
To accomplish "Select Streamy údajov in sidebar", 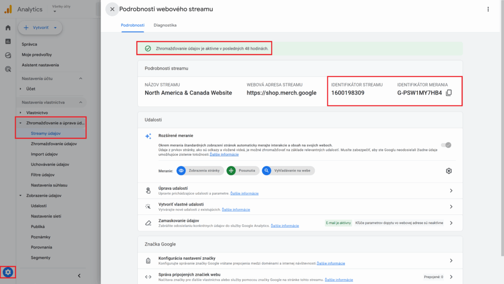I will 46,133.
